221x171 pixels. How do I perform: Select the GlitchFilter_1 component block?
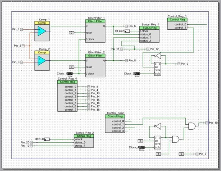[95, 31]
